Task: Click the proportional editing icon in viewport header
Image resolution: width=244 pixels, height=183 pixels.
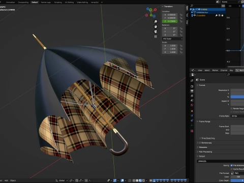Action: point(86,180)
